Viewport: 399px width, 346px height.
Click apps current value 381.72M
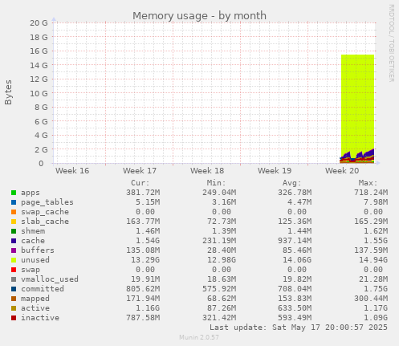(143, 193)
